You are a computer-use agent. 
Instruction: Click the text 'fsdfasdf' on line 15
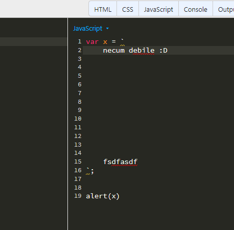[120, 162]
